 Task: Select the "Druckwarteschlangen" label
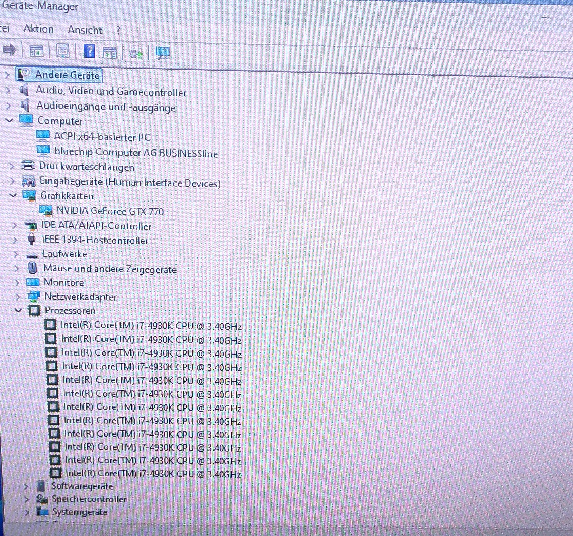pos(87,167)
